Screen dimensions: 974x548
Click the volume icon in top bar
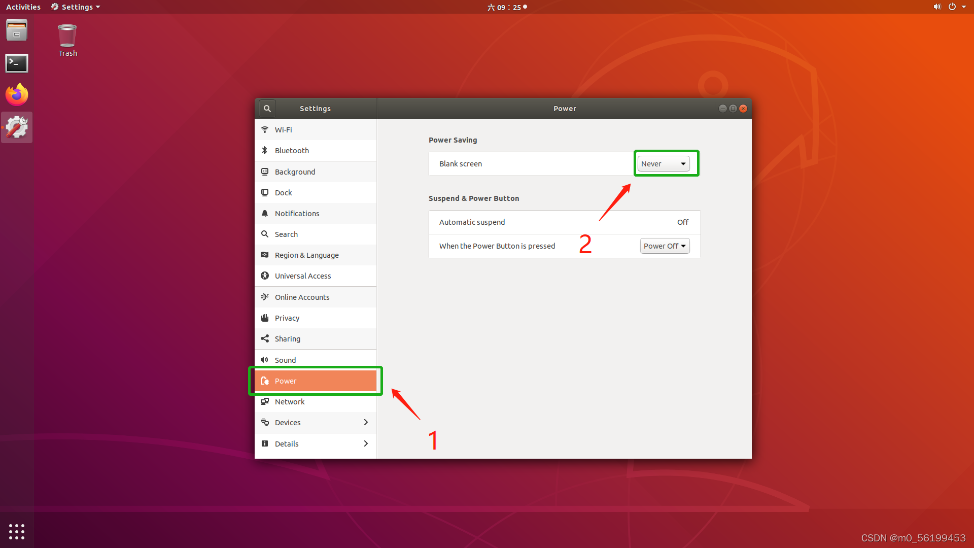point(936,7)
